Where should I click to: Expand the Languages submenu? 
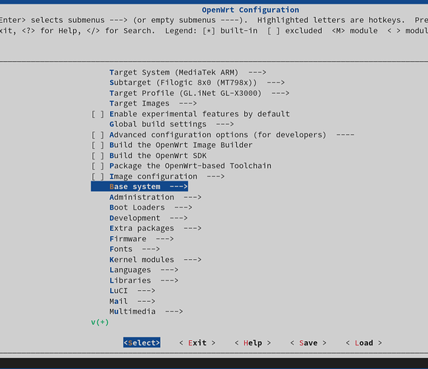(144, 270)
